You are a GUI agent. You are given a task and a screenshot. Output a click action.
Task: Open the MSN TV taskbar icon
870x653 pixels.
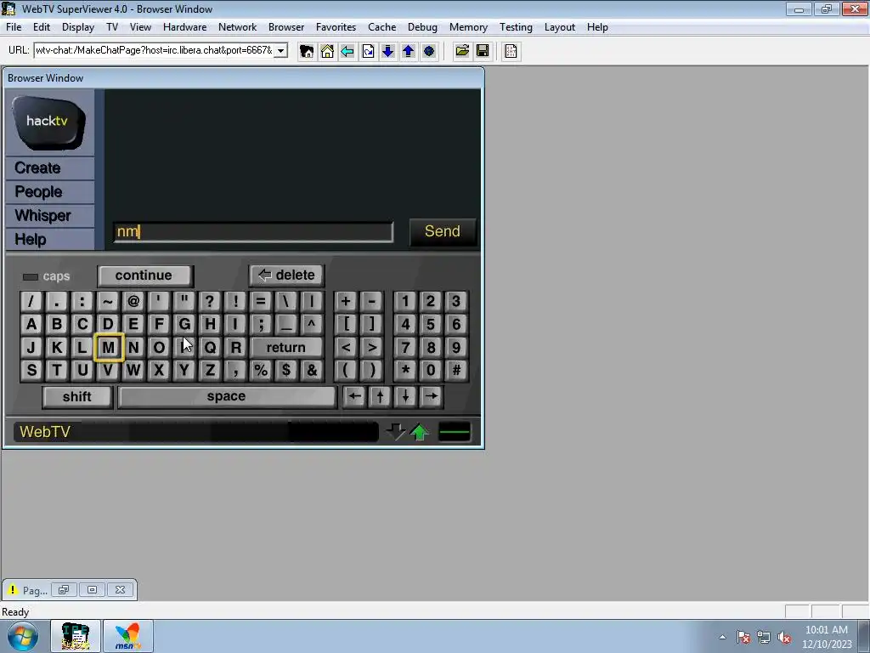pyautogui.click(x=128, y=636)
